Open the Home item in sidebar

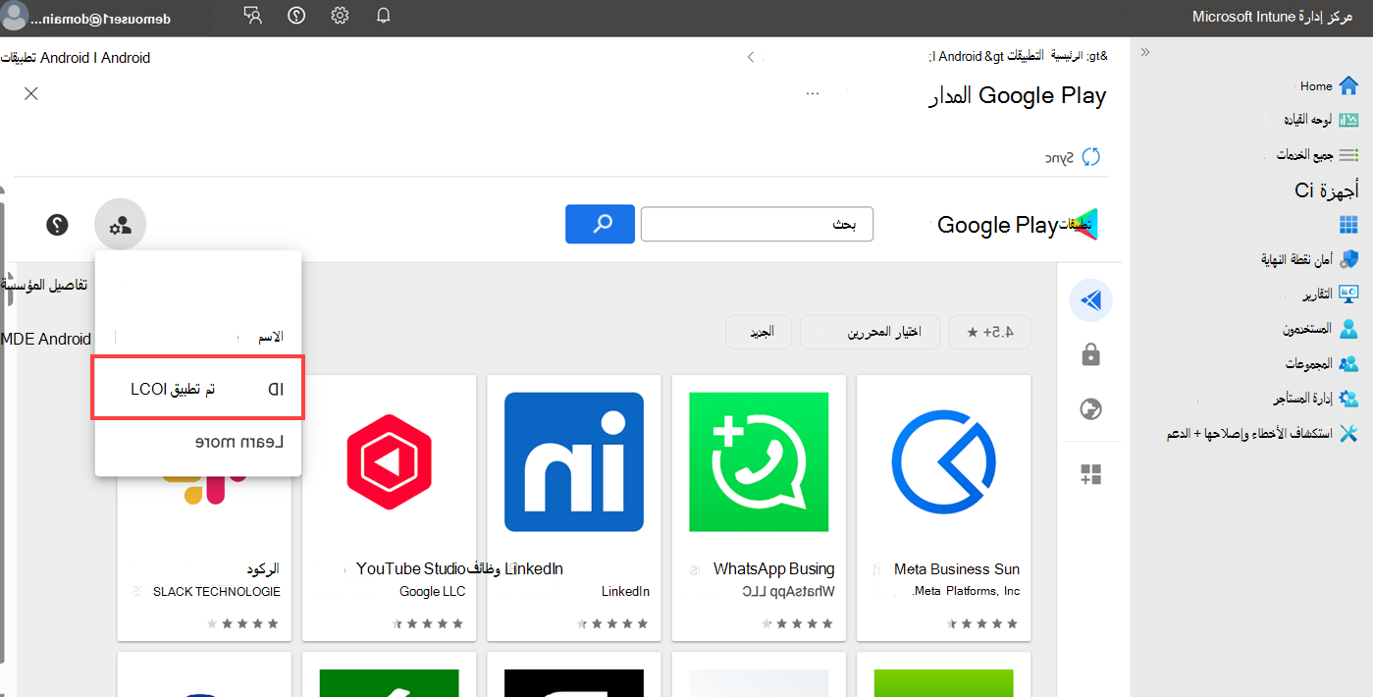[1329, 86]
